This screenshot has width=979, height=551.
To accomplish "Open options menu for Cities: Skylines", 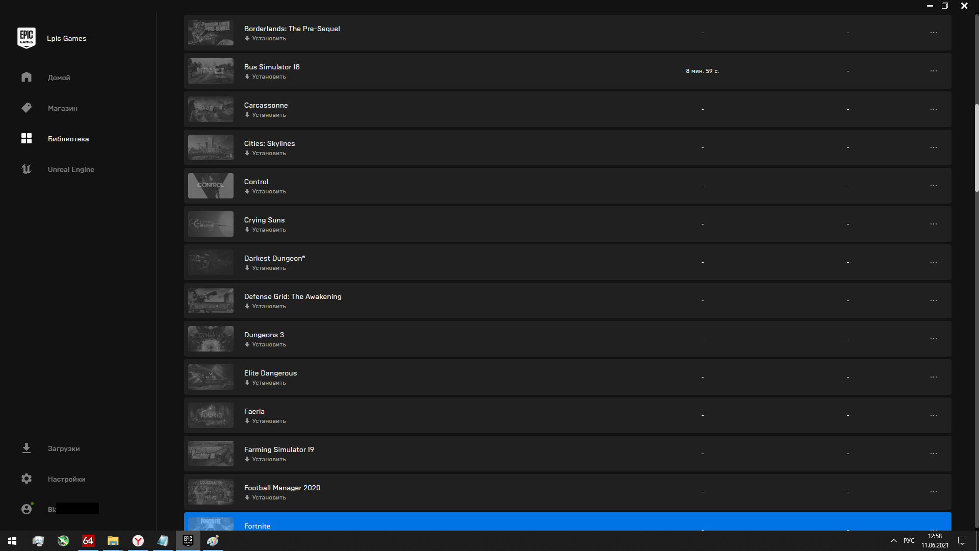I will (934, 147).
